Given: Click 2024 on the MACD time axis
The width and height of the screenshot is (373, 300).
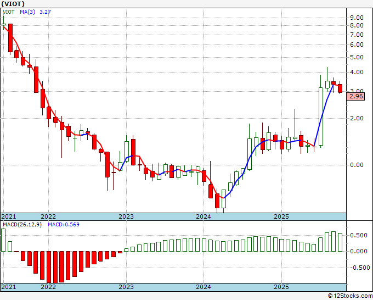Looking at the screenshot, I should click(204, 287).
